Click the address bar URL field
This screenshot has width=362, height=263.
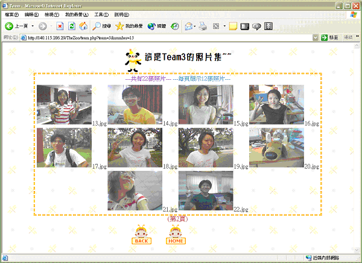pos(169,37)
